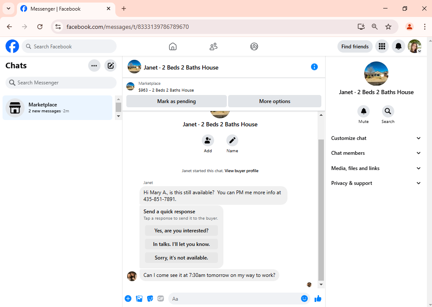The width and height of the screenshot is (432, 307).
Task: Attach a photo with the image icon
Action: click(x=139, y=299)
